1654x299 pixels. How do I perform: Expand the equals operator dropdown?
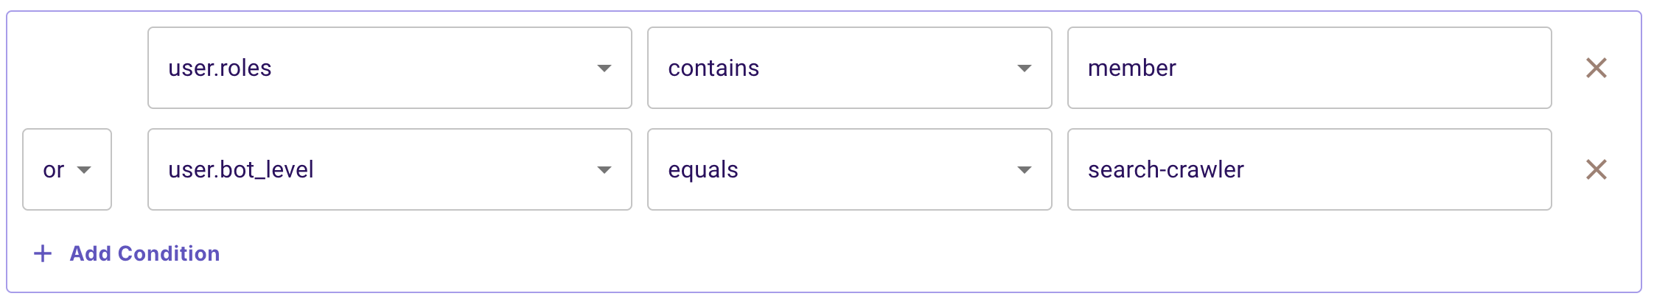click(849, 169)
